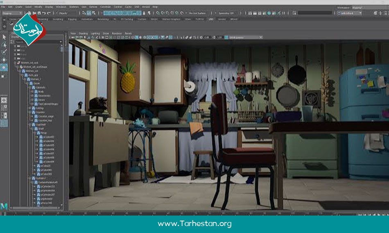
Task: Collapse the Curtains1 node in Outliner
Action: 30,178
